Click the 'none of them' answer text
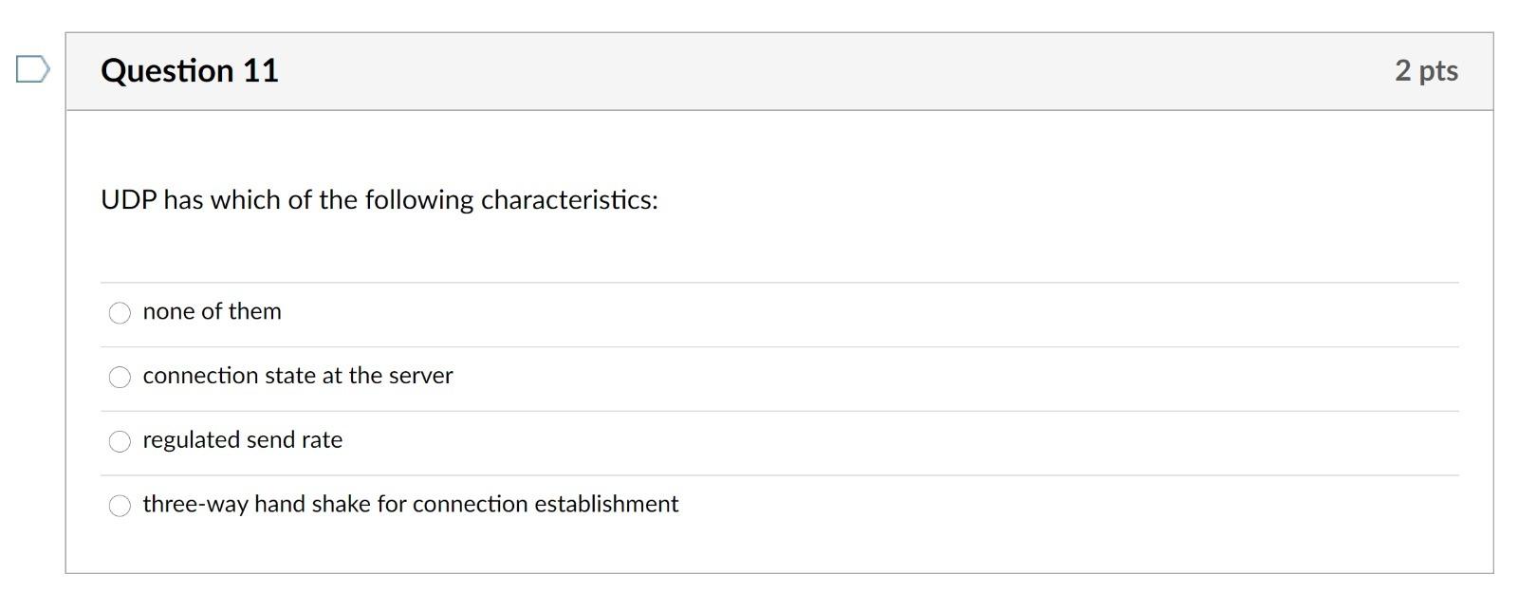1518x593 pixels. tap(212, 312)
